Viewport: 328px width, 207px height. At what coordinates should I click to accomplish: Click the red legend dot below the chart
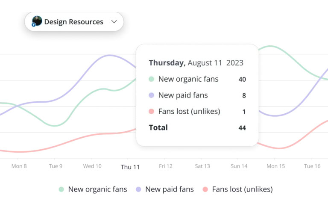[205, 189]
